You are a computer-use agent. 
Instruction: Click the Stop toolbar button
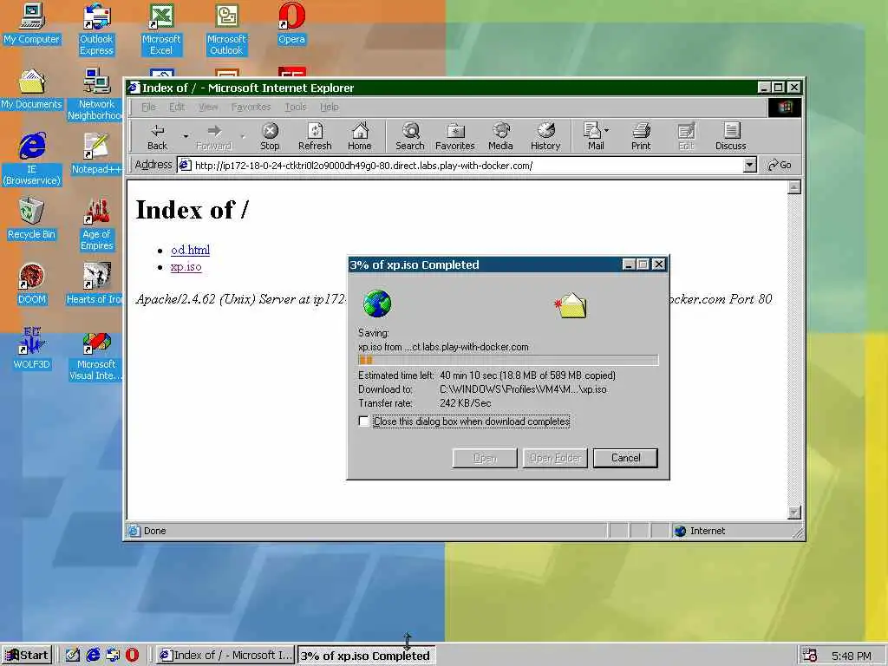[270, 136]
